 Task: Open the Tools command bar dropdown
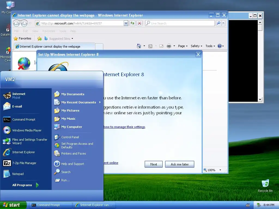[210, 46]
